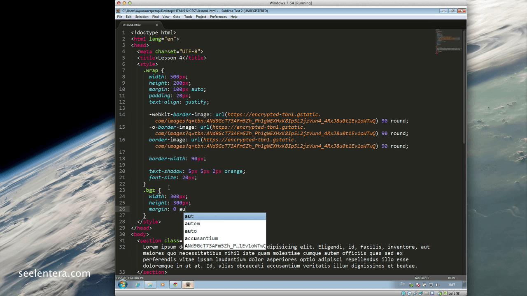Click VirtualBox display status icon

click(432, 293)
